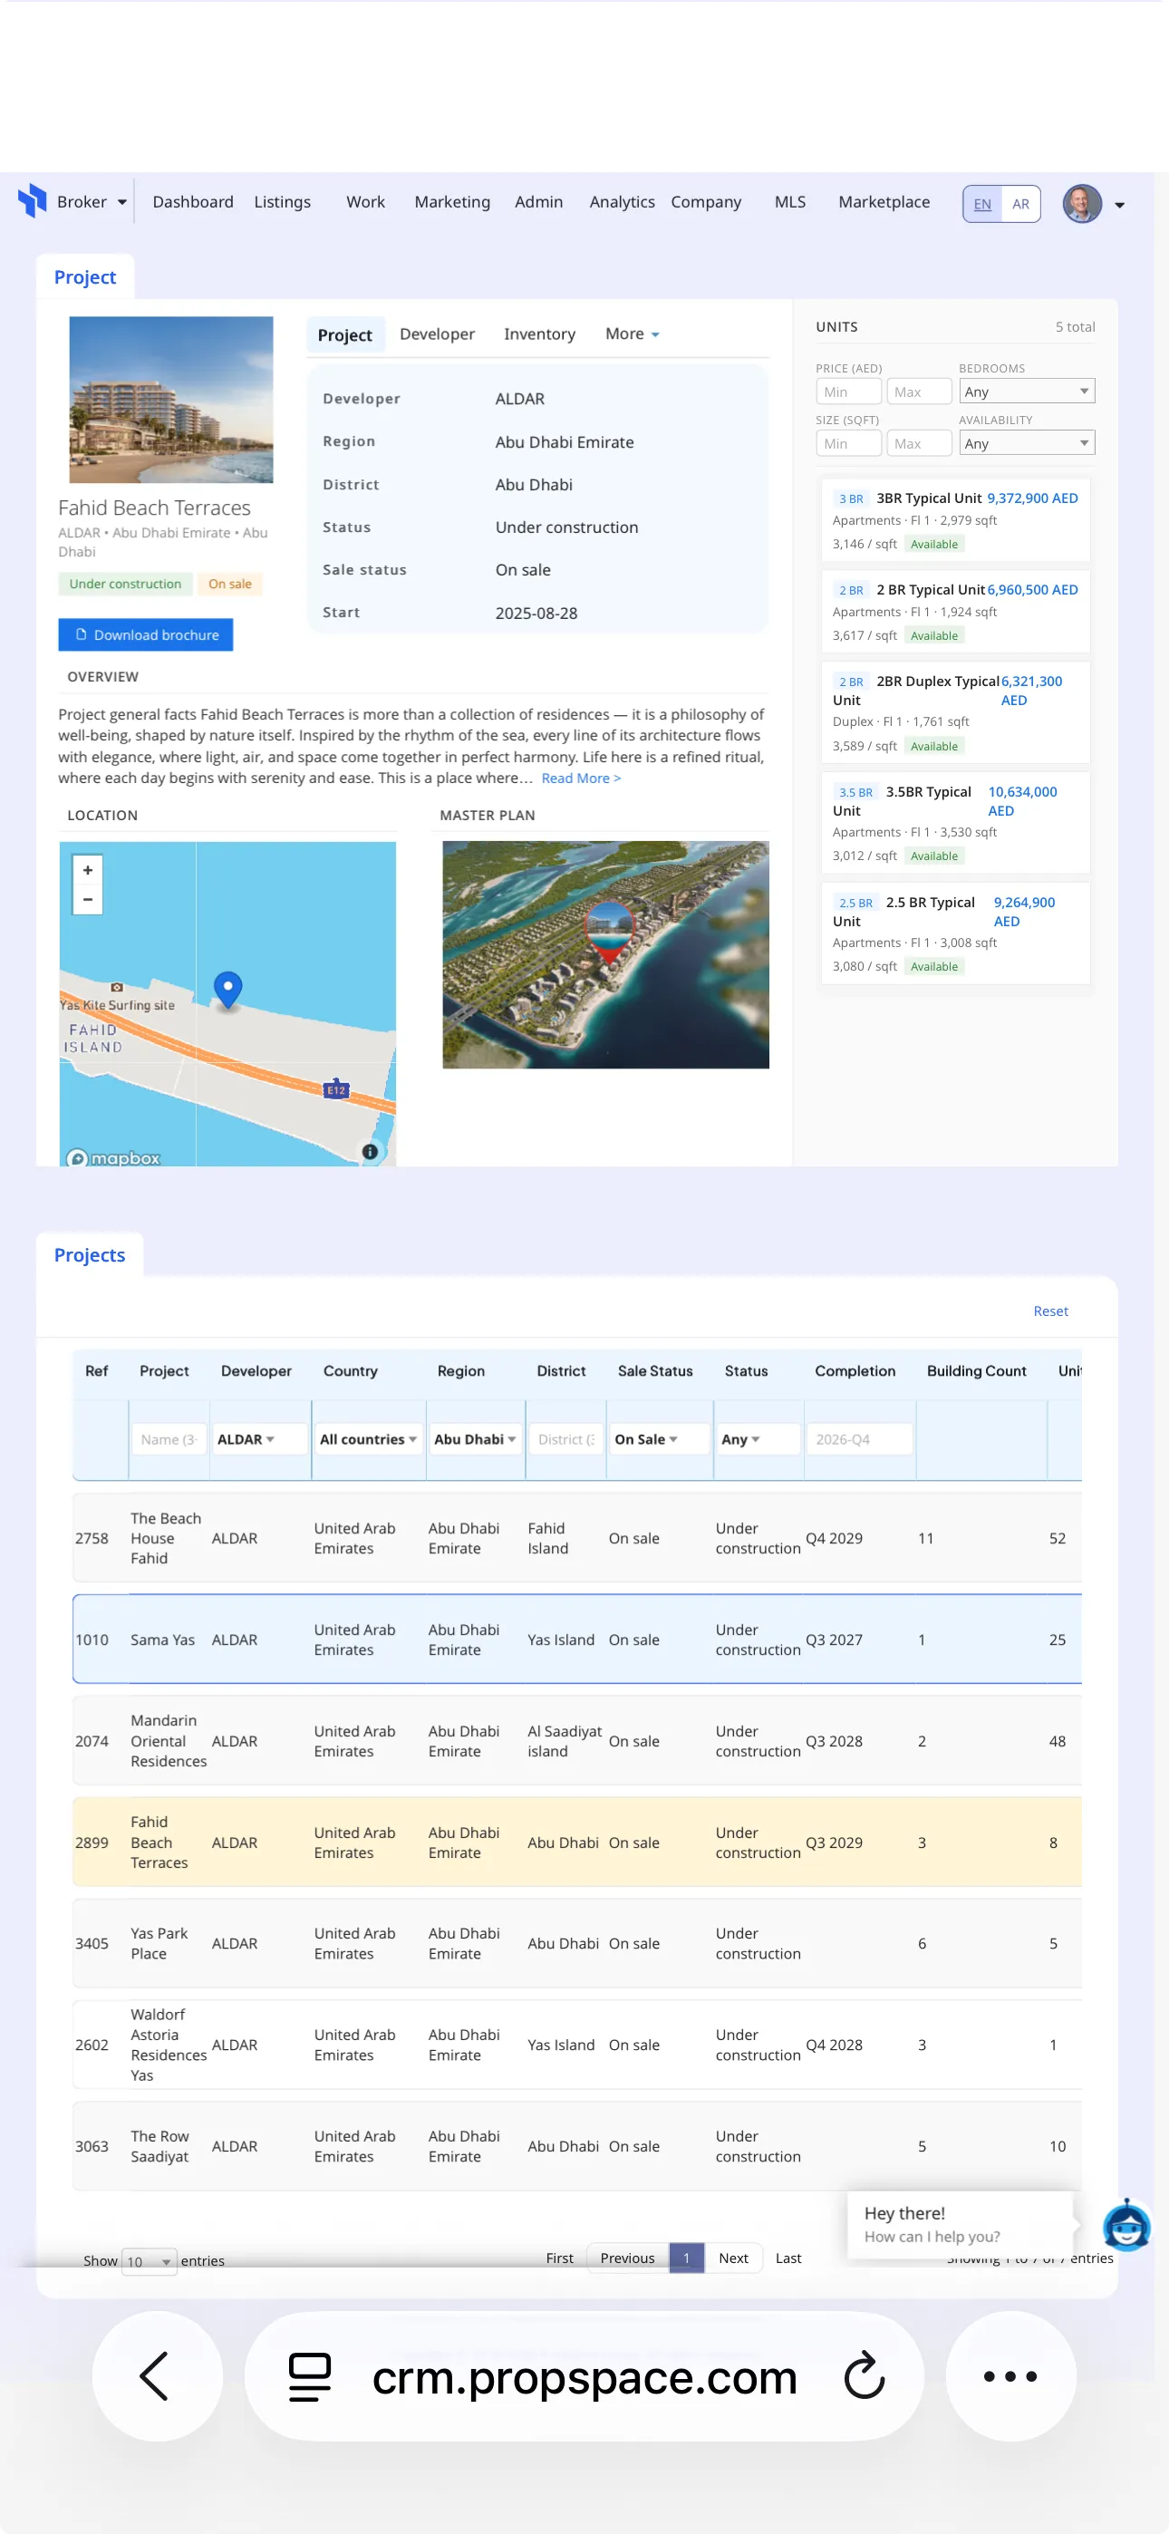
Task: Select the Yas Park Place row
Action: [x=576, y=1943]
